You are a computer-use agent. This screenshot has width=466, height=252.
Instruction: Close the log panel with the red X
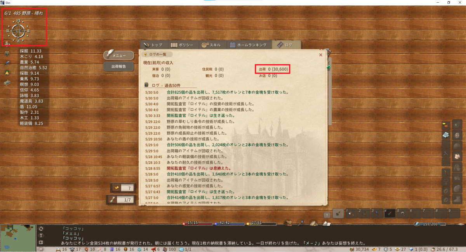tap(321, 55)
